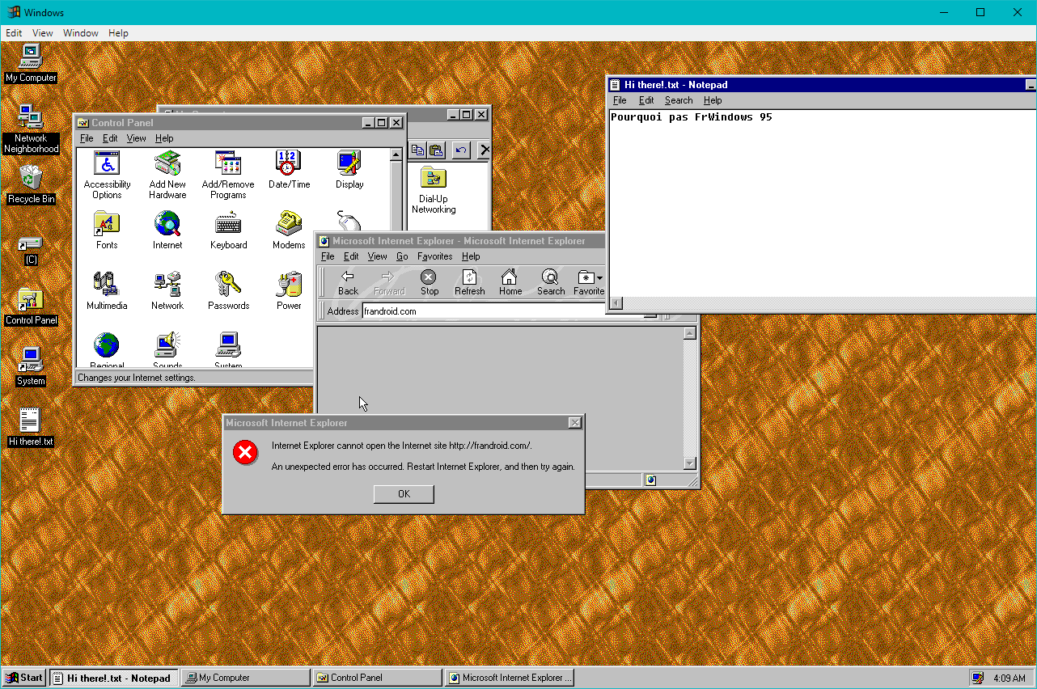Click Paste icon in My Computer toolbar
Viewport: 1037px width, 689px height.
436,150
